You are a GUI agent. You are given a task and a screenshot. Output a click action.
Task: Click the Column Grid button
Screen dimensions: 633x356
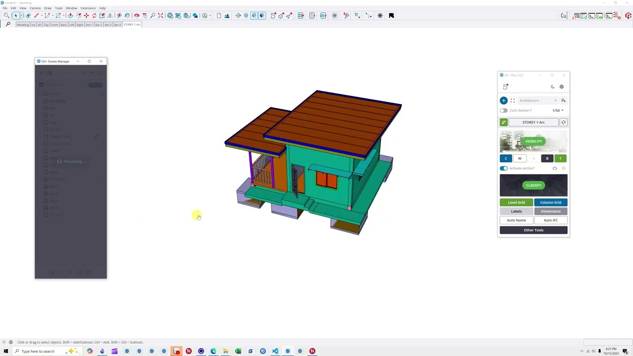point(550,202)
